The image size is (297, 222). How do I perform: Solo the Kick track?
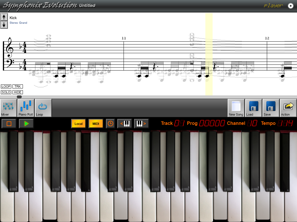pos(6,92)
